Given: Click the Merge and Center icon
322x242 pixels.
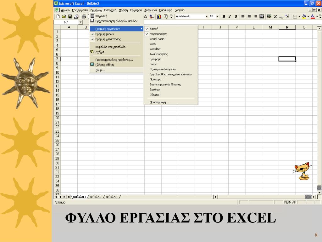Looking at the screenshot, I should click(x=262, y=16).
